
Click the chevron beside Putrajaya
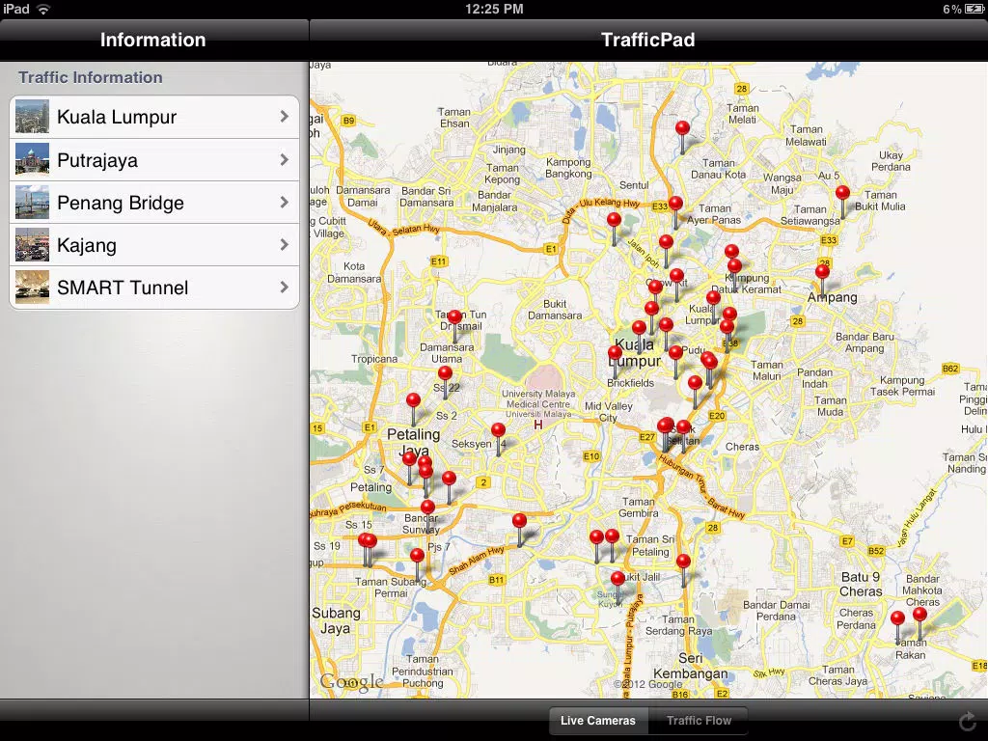(285, 159)
